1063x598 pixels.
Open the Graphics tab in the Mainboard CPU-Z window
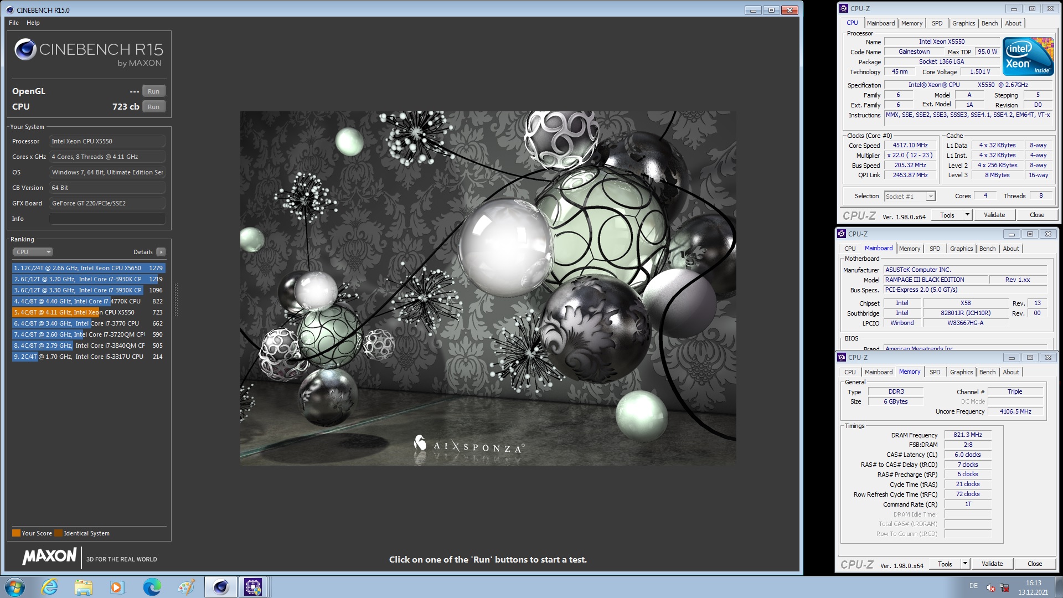[x=961, y=249]
